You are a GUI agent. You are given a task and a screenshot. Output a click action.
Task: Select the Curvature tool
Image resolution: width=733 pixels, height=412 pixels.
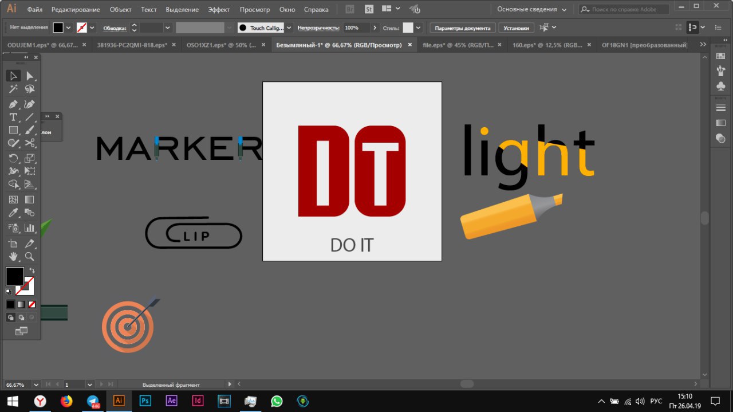(30, 104)
